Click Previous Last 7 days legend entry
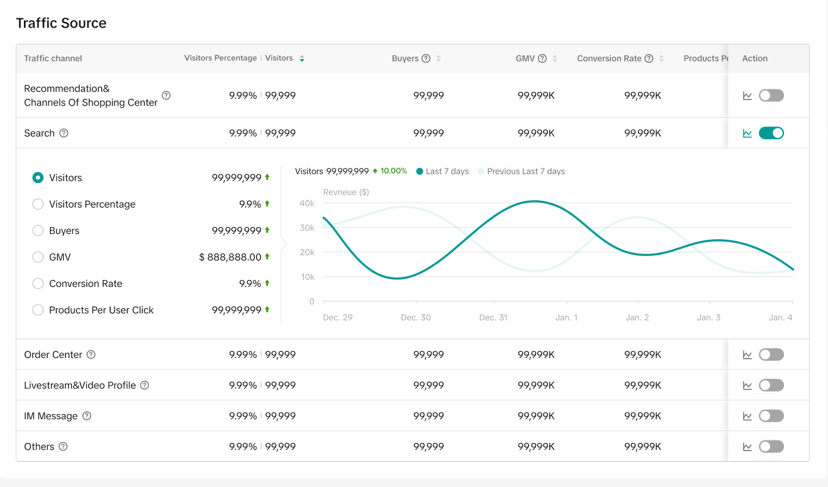The height and width of the screenshot is (487, 828). 521,171
